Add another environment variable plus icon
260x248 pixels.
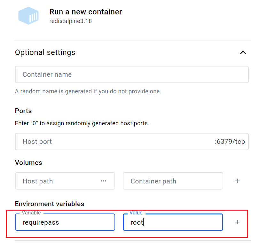click(237, 222)
